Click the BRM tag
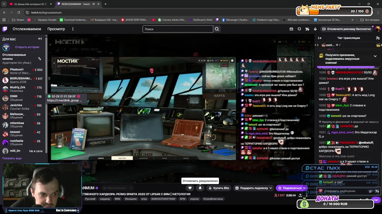 [x=117, y=199]
